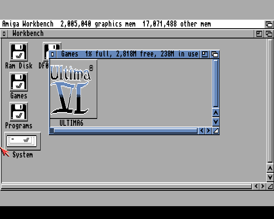Screen dimensions: 274x219
Task: Click the Games window vertical scrollbar
Action: (x=216, y=83)
